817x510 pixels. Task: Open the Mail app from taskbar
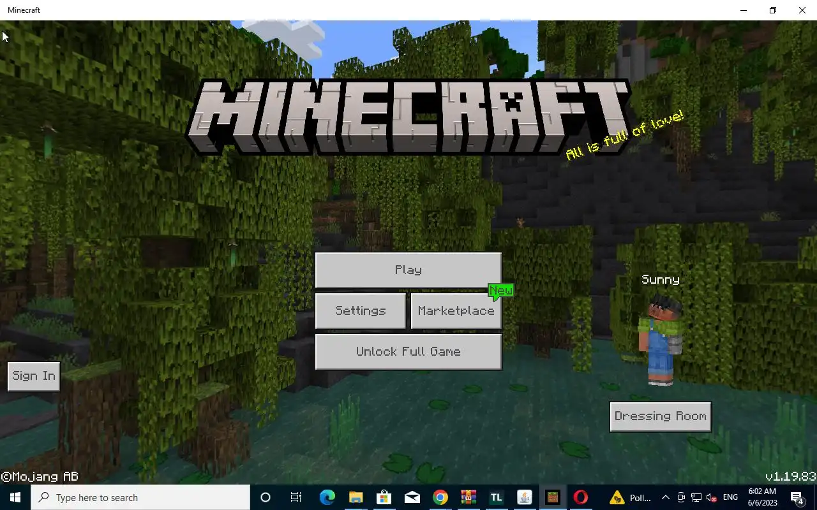tap(412, 497)
